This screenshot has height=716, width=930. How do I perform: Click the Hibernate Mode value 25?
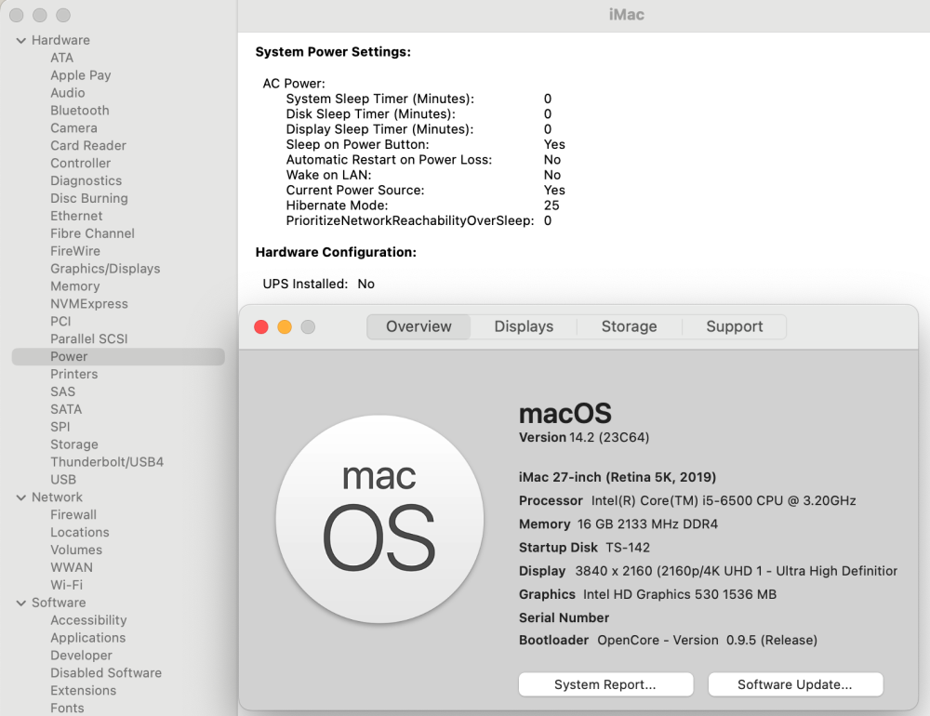551,206
